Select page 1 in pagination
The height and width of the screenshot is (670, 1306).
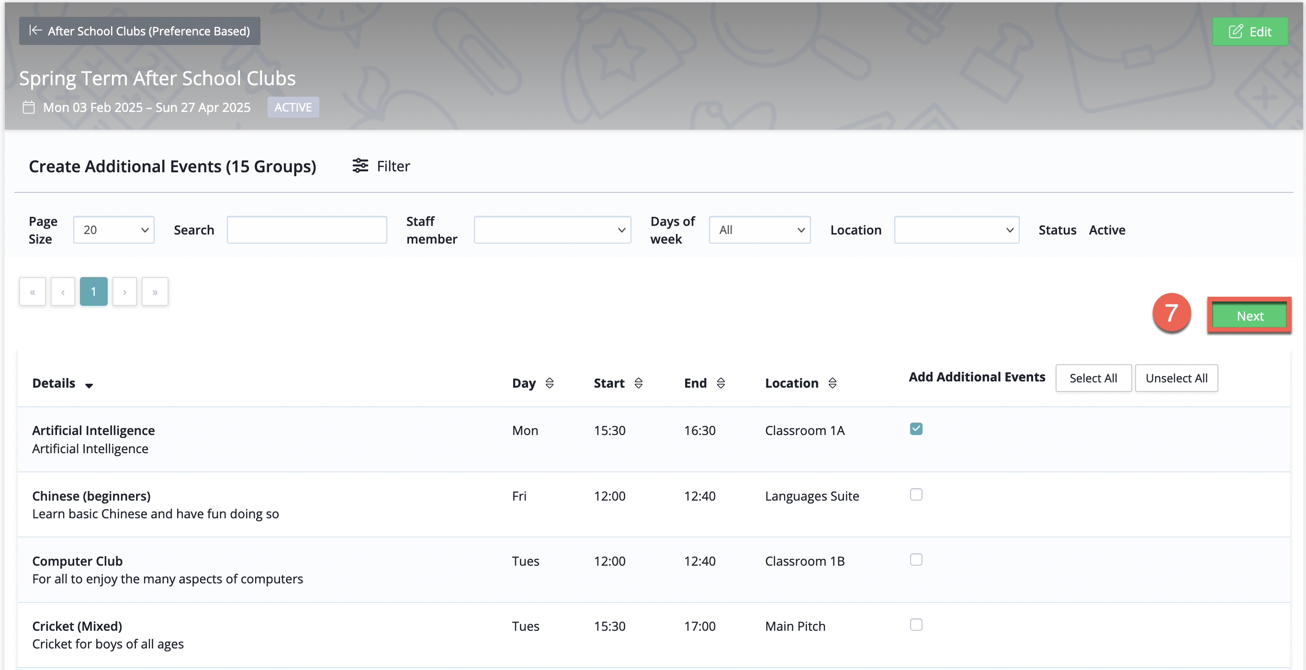93,292
